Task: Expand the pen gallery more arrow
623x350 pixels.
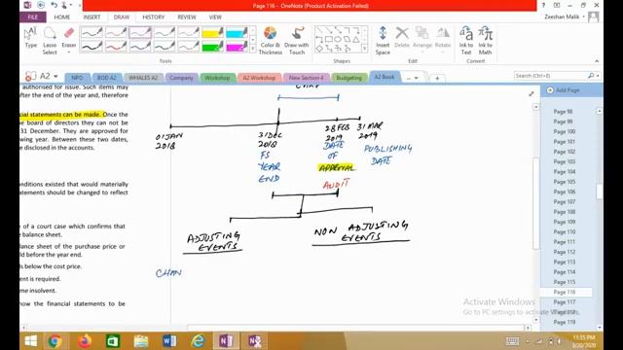Action: coord(253,49)
